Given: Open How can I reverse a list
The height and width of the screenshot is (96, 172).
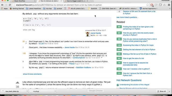Looking at the screenshot, I should (x=136, y=69).
